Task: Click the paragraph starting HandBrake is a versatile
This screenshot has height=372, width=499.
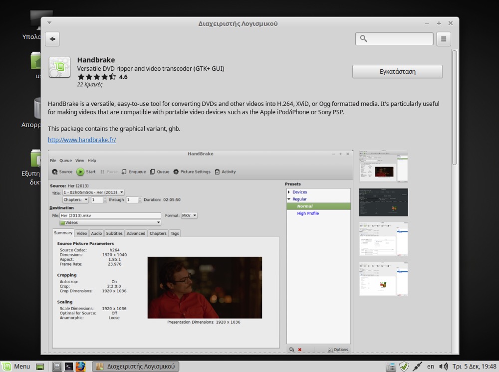Action: point(244,108)
